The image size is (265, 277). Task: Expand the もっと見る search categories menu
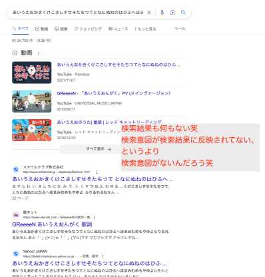click(145, 29)
